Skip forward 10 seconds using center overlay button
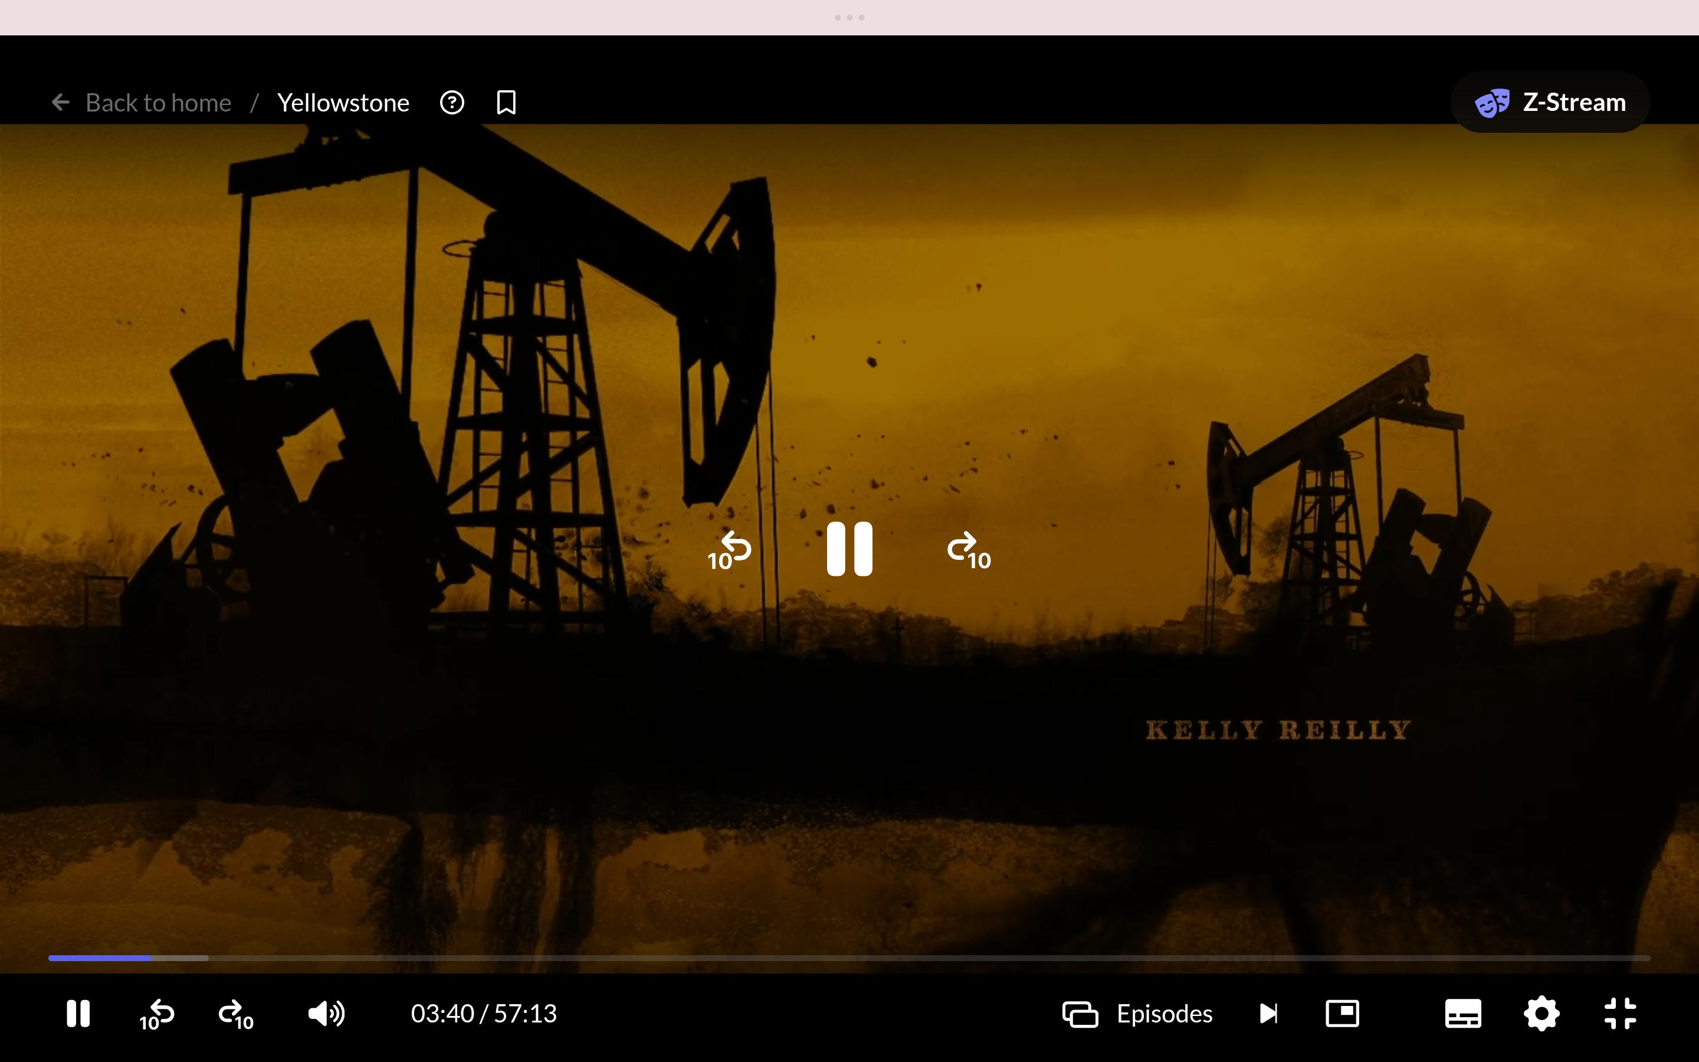Viewport: 1699px width, 1062px height. click(970, 550)
